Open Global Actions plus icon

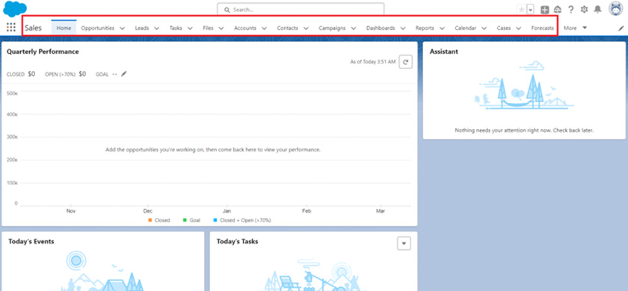[x=545, y=10]
